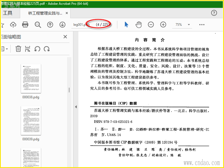The image size is (224, 168).
Task: Select the 000039.pdg page thumbnail
Action: tap(31, 120)
